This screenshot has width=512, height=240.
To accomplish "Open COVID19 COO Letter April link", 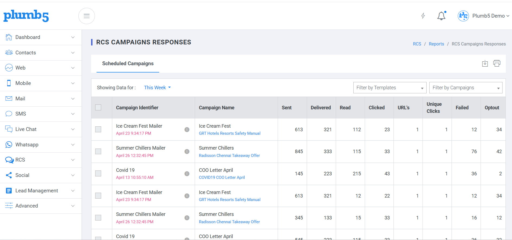I will (x=222, y=177).
